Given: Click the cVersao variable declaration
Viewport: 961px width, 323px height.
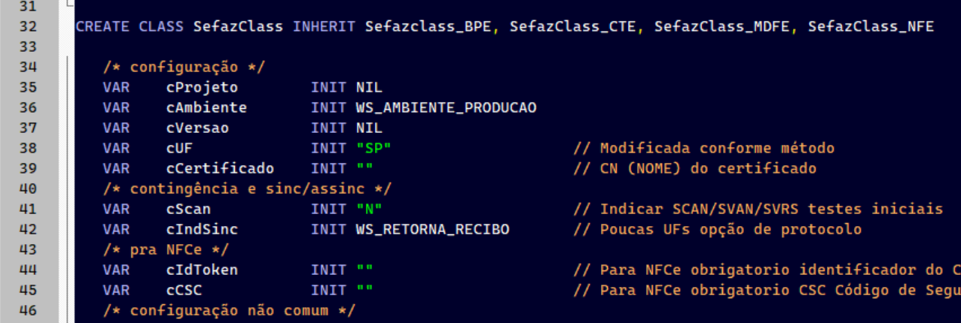Looking at the screenshot, I should 197,128.
